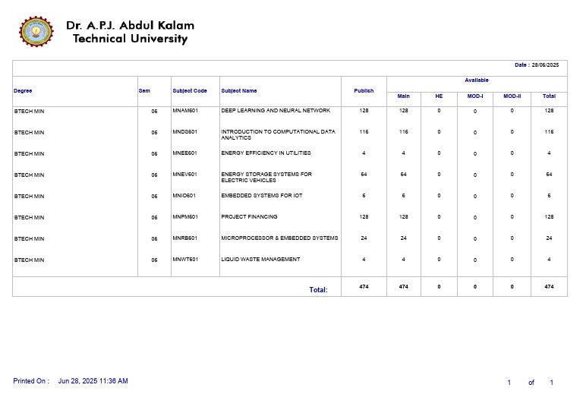Click Embedded Systems for IOT subject name

262,196
